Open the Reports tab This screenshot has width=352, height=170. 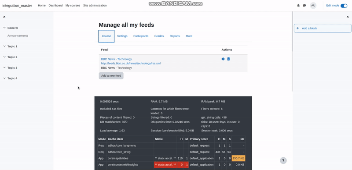175,36
